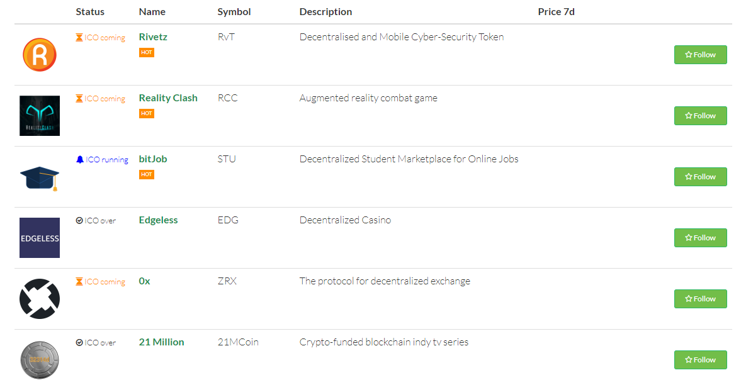
Task: Follow the Reality Clash ICO
Action: [700, 116]
